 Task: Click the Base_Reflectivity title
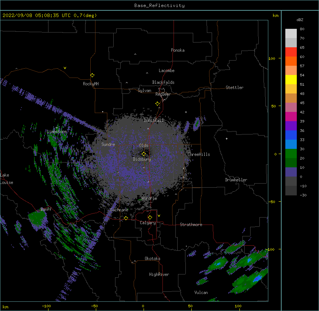point(159,6)
